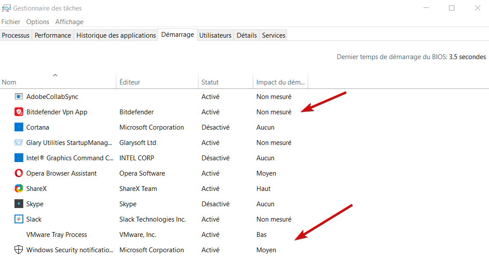Click the ShareX colorful icon

19,188
